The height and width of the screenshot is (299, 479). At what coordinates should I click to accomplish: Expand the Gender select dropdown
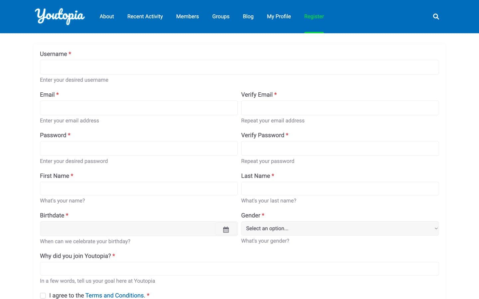click(x=340, y=228)
